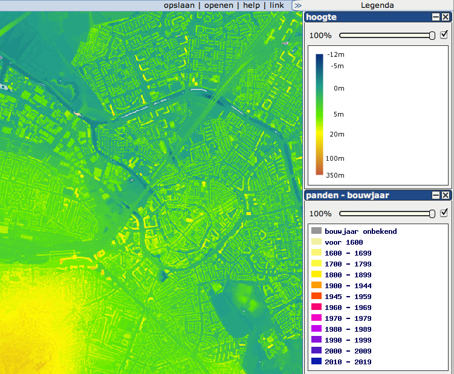Screen dimensions: 454x374
Task: Click the panden - bouwjaar 100% opacity value
Action: pyautogui.click(x=320, y=214)
